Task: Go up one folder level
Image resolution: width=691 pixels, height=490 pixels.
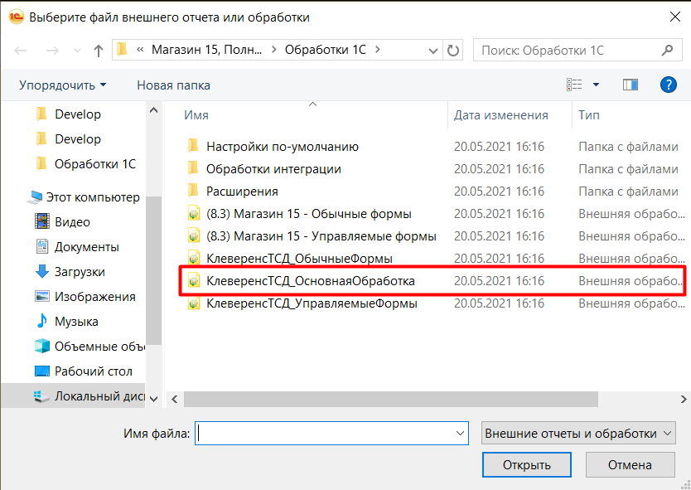Action: click(99, 51)
